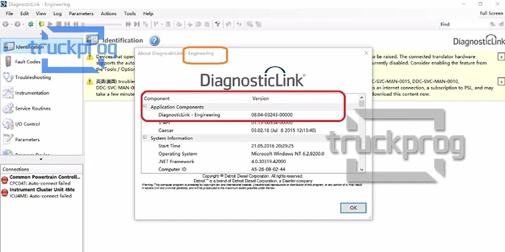
Task: Open I/O Control in the sidebar
Action: 41,123
